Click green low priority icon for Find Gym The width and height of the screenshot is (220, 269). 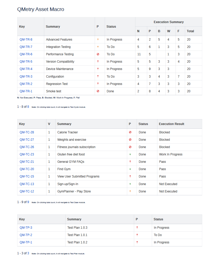(130, 169)
